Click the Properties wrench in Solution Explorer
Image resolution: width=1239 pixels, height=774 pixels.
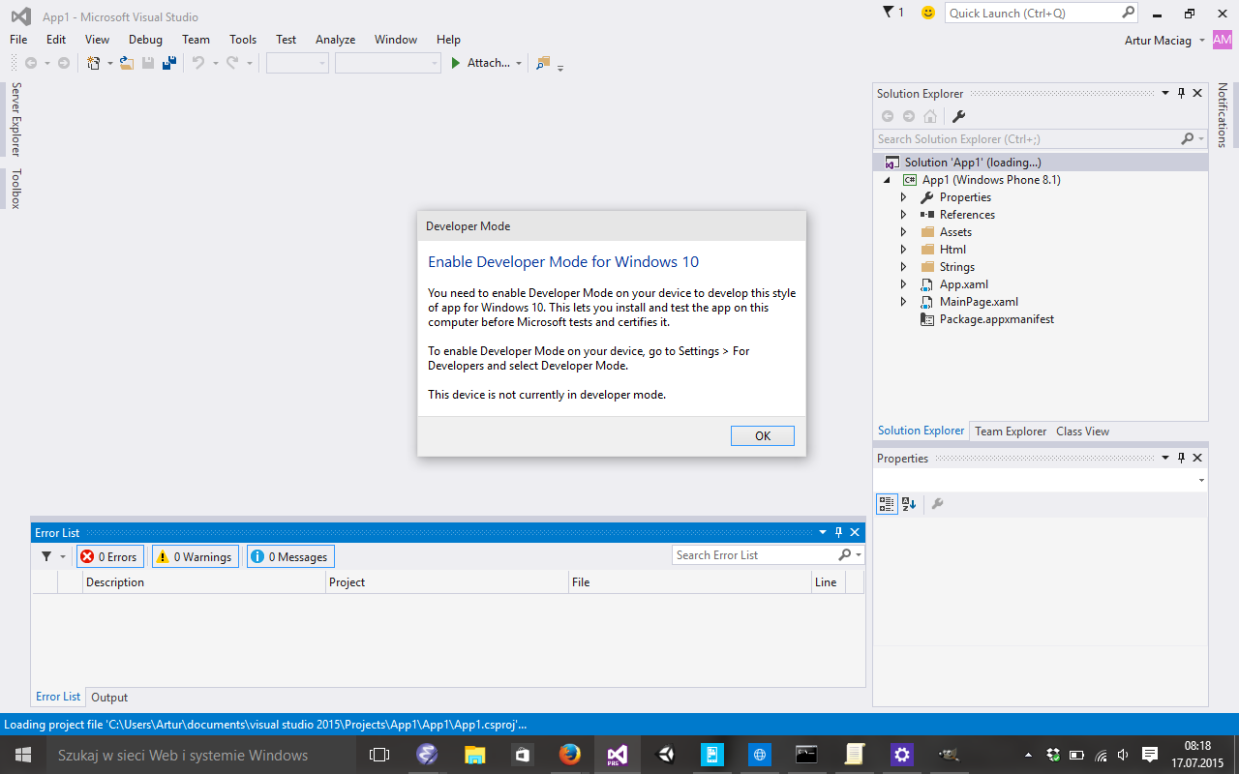957,116
